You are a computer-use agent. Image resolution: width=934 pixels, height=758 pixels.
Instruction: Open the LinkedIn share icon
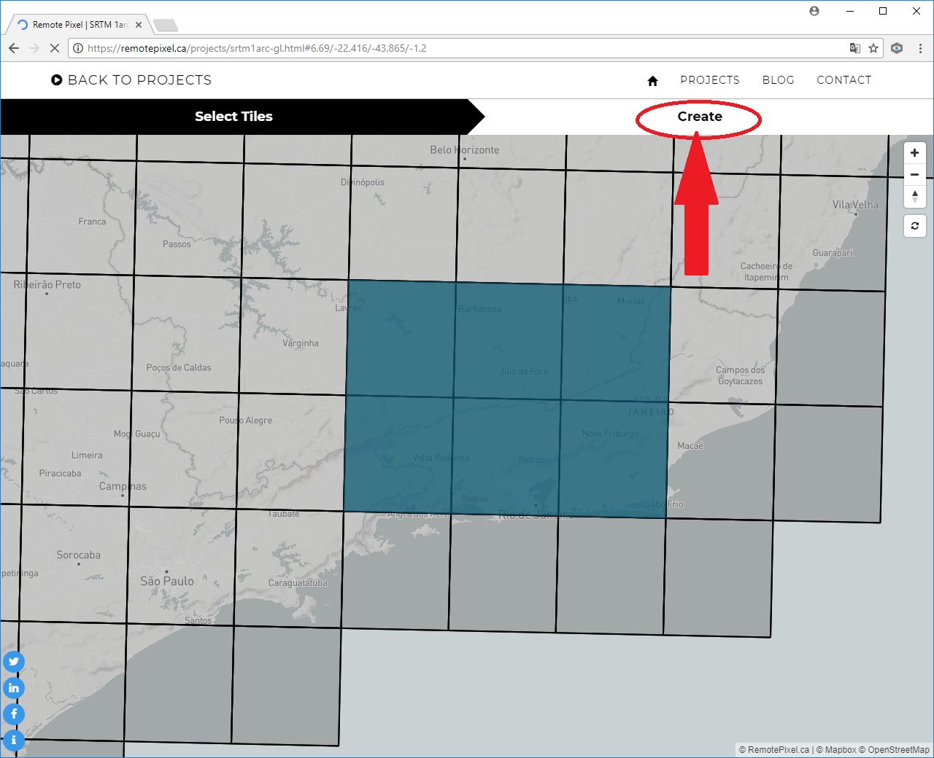click(14, 688)
